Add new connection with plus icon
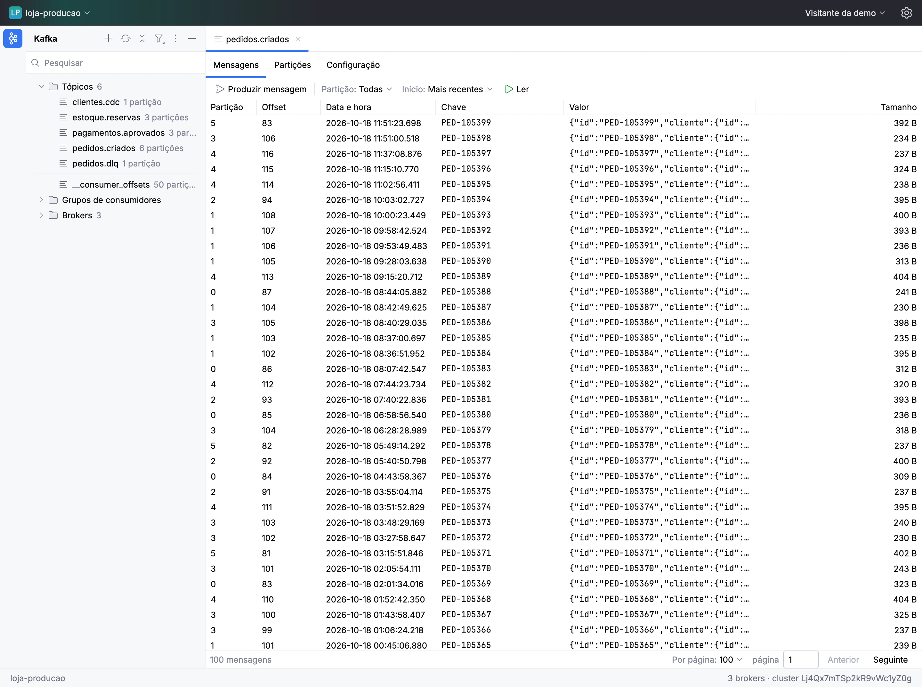 click(108, 39)
